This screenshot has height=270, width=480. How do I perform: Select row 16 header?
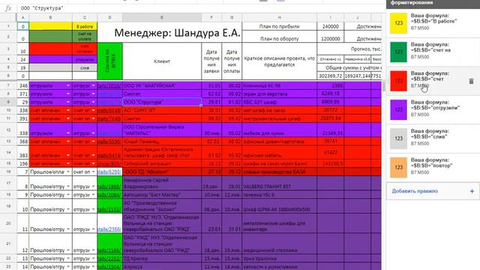pyautogui.click(x=8, y=172)
